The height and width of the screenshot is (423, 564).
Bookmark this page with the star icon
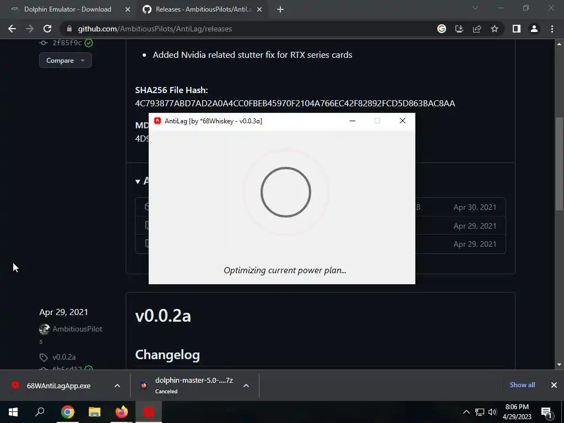[x=495, y=29]
